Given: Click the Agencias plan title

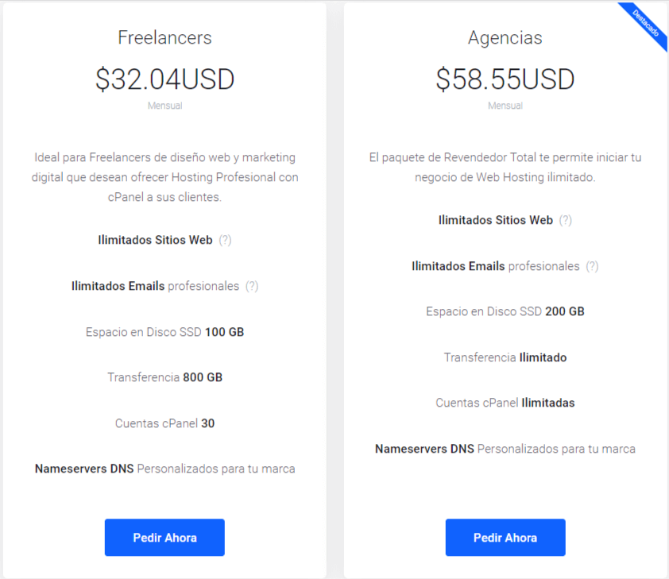Looking at the screenshot, I should tap(505, 37).
